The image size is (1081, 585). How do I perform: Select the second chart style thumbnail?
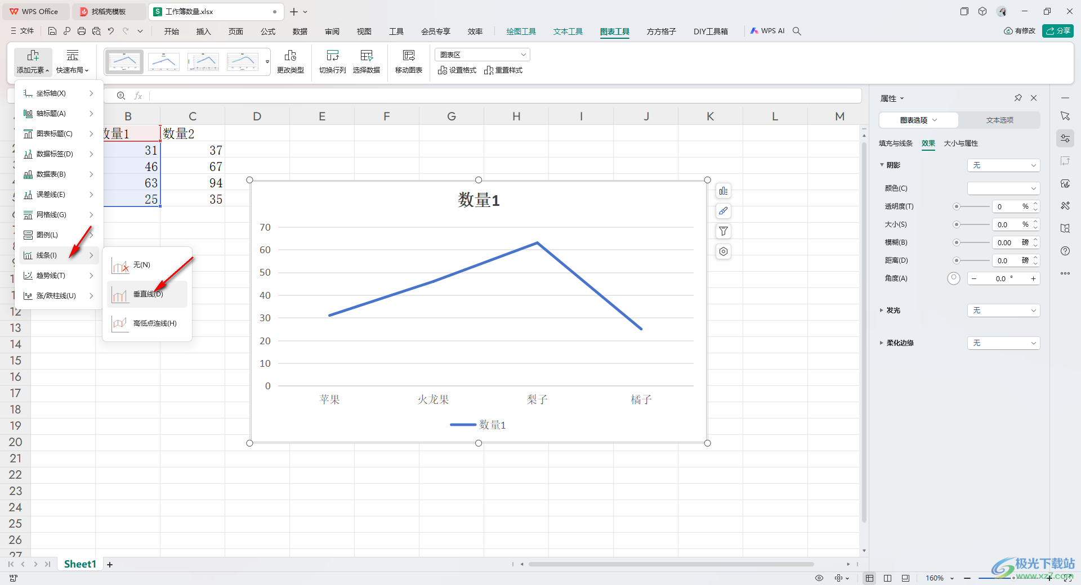(x=163, y=61)
